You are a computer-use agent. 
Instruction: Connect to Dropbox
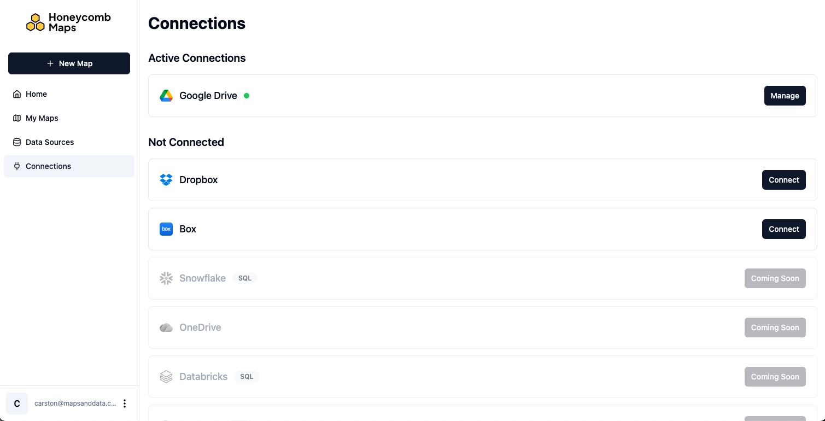point(783,179)
